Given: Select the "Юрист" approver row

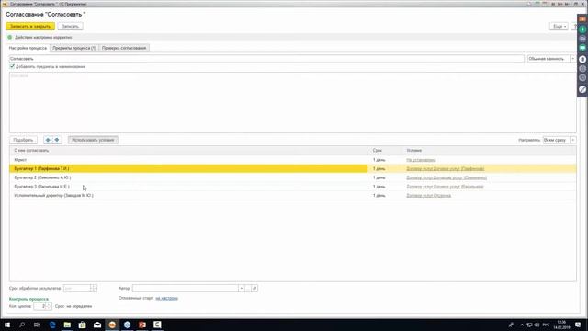Looking at the screenshot, I should (292, 160).
